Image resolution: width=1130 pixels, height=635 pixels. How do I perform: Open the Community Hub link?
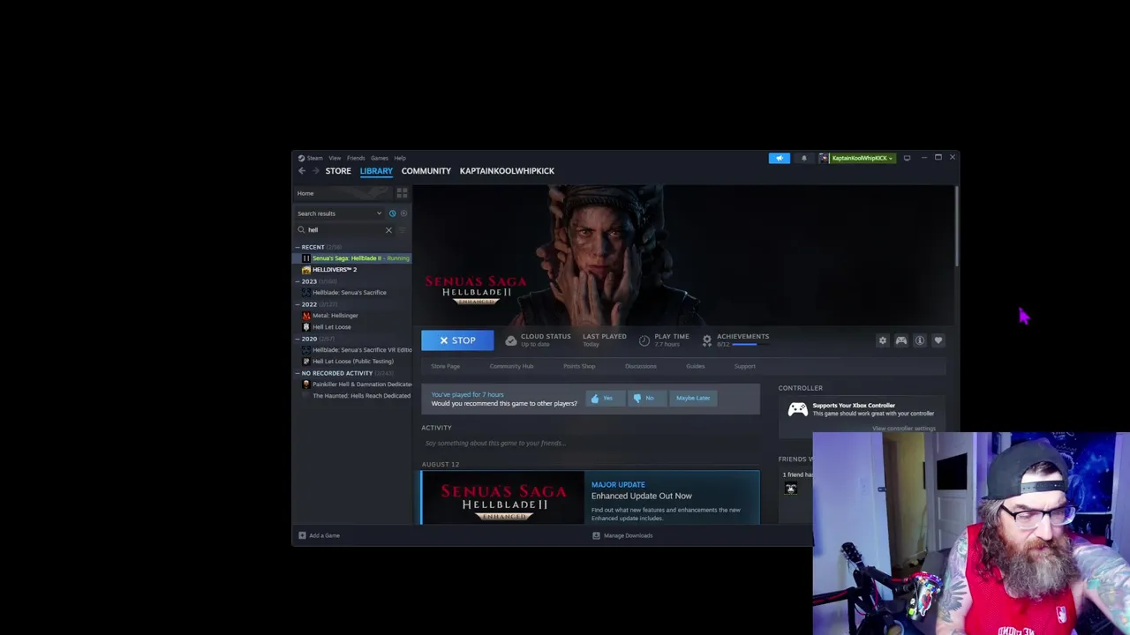pyautogui.click(x=511, y=366)
